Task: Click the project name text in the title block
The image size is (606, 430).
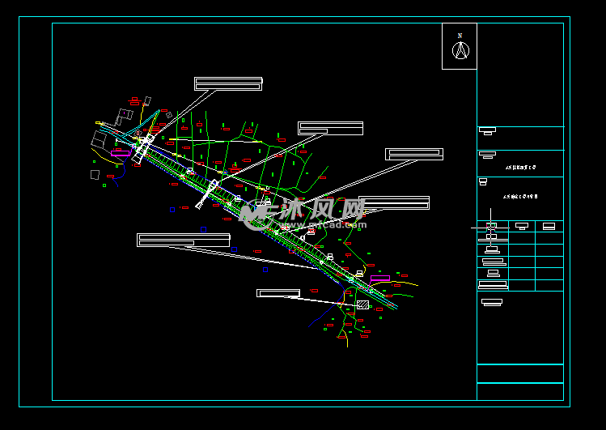Action: point(520,168)
